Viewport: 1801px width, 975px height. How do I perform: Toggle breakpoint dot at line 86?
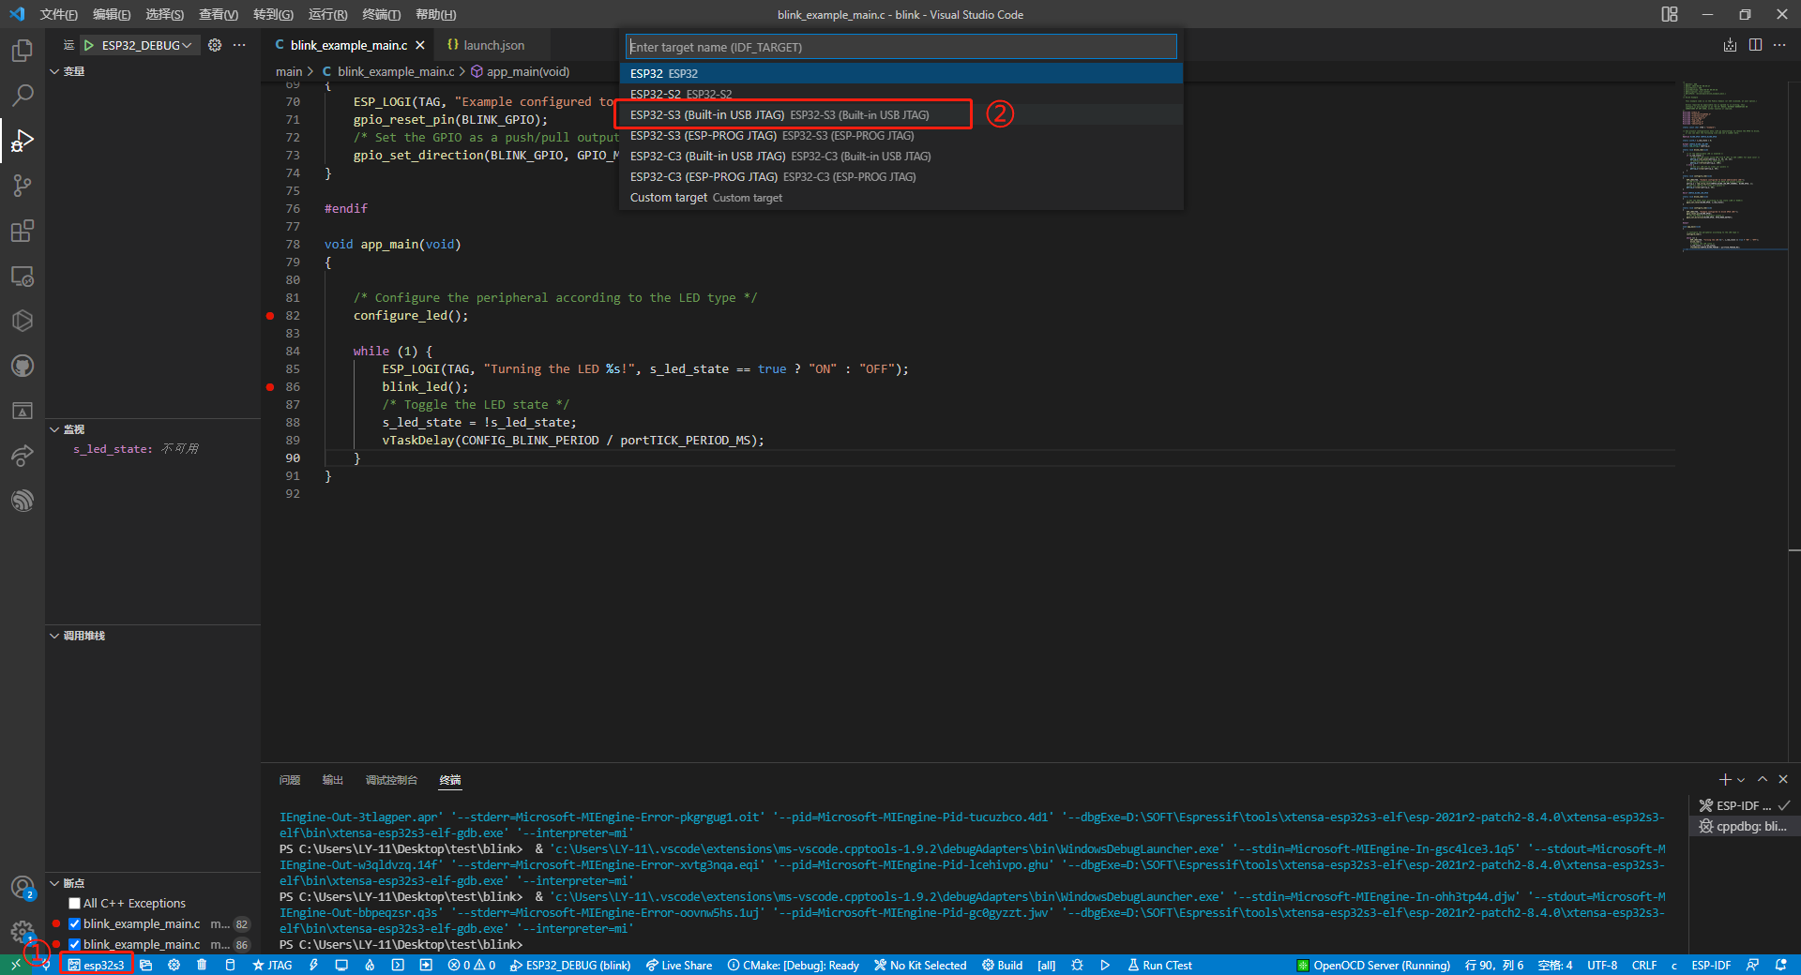pos(270,387)
